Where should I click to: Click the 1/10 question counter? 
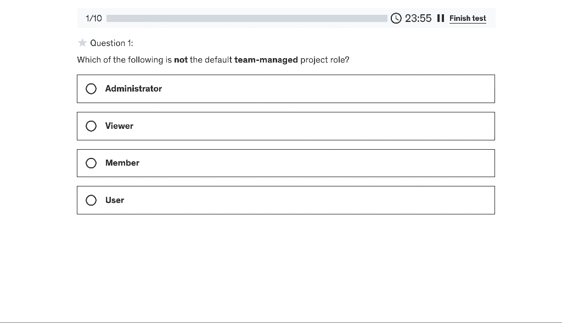click(x=94, y=18)
